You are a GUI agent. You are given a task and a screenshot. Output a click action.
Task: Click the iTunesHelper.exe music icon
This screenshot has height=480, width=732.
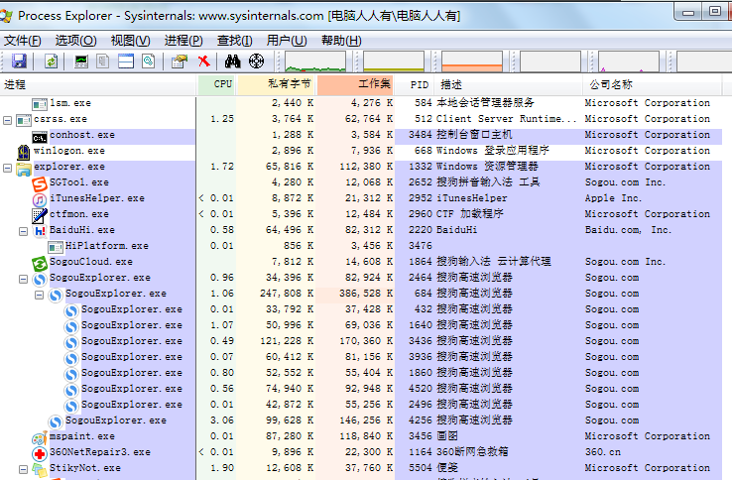[x=40, y=200]
